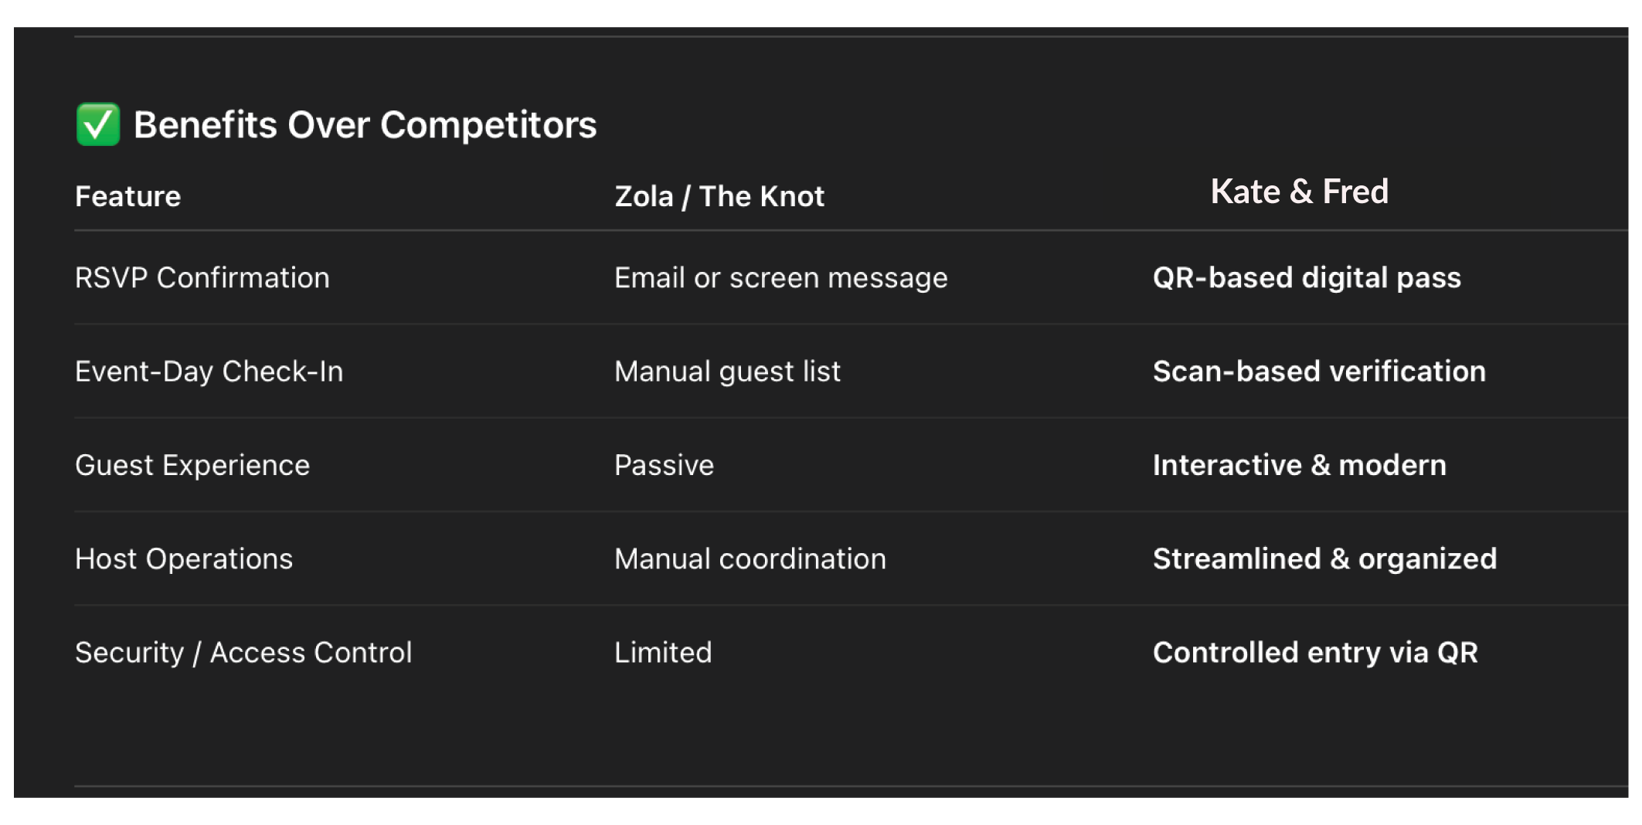Click the "Interactive & modern" cell

point(1299,465)
